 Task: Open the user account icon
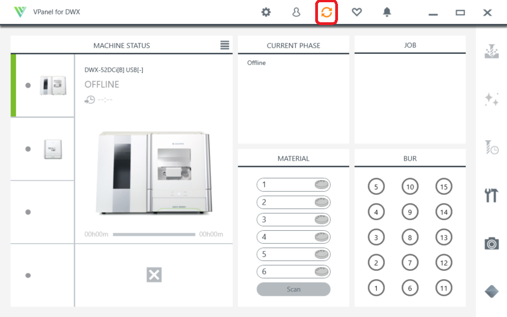[296, 12]
